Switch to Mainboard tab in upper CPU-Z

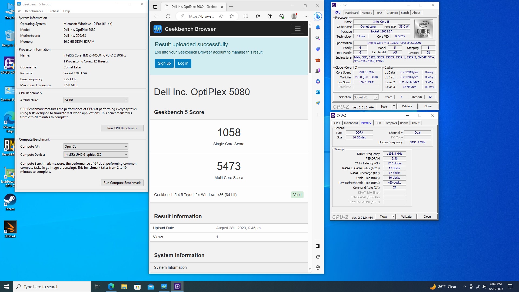352,13
